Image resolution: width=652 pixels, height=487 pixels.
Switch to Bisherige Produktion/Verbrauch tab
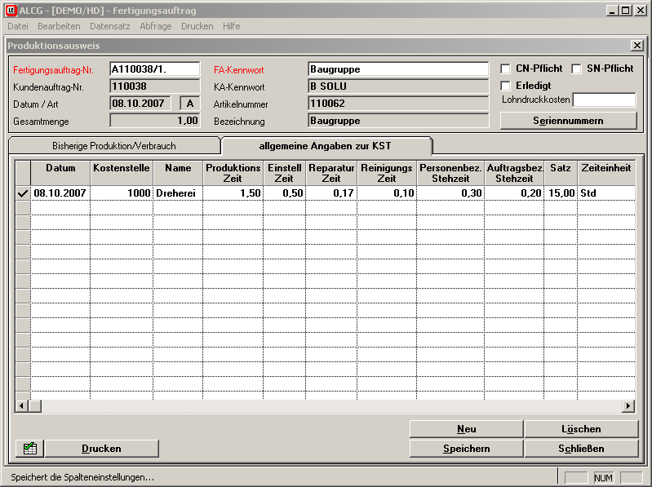pos(113,146)
